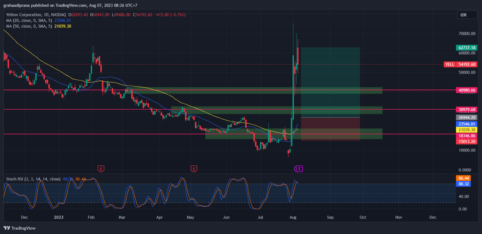Click the H66943.80 high value in legend

tap(100, 15)
